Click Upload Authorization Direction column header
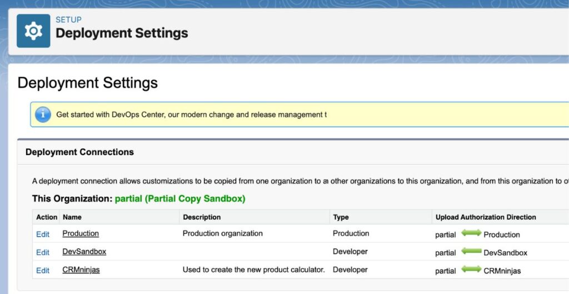This screenshot has width=569, height=294. [486, 217]
